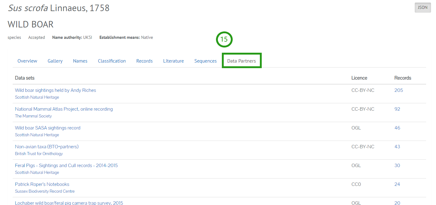Viewport: 436px width, 205px height.
Task: Select the Names tab
Action: coord(80,61)
